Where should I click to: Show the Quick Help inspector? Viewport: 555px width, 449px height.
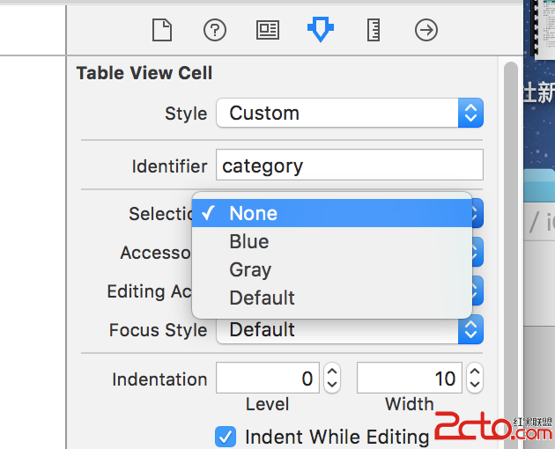point(215,31)
